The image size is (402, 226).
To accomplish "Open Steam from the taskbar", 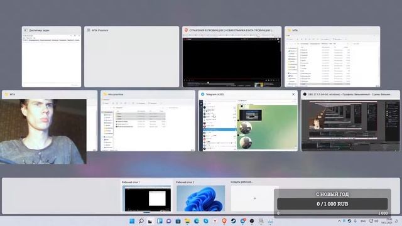I will (x=233, y=221).
